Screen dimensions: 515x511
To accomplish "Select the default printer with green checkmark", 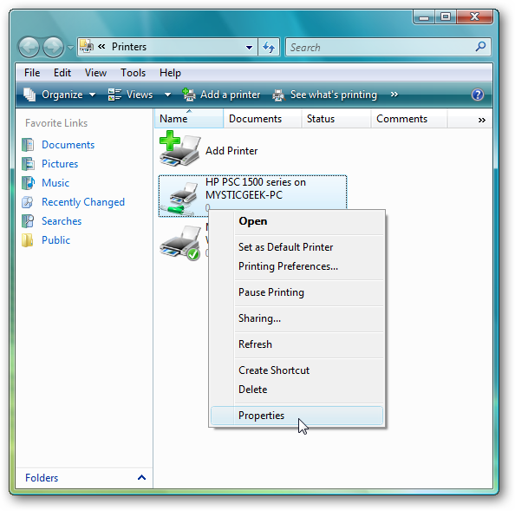I will coord(180,243).
